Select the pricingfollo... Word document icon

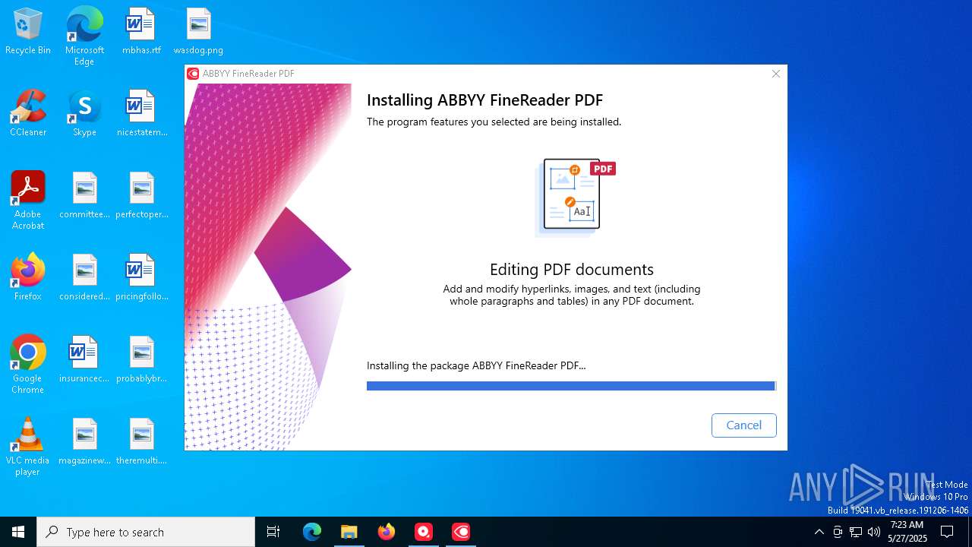click(x=141, y=278)
